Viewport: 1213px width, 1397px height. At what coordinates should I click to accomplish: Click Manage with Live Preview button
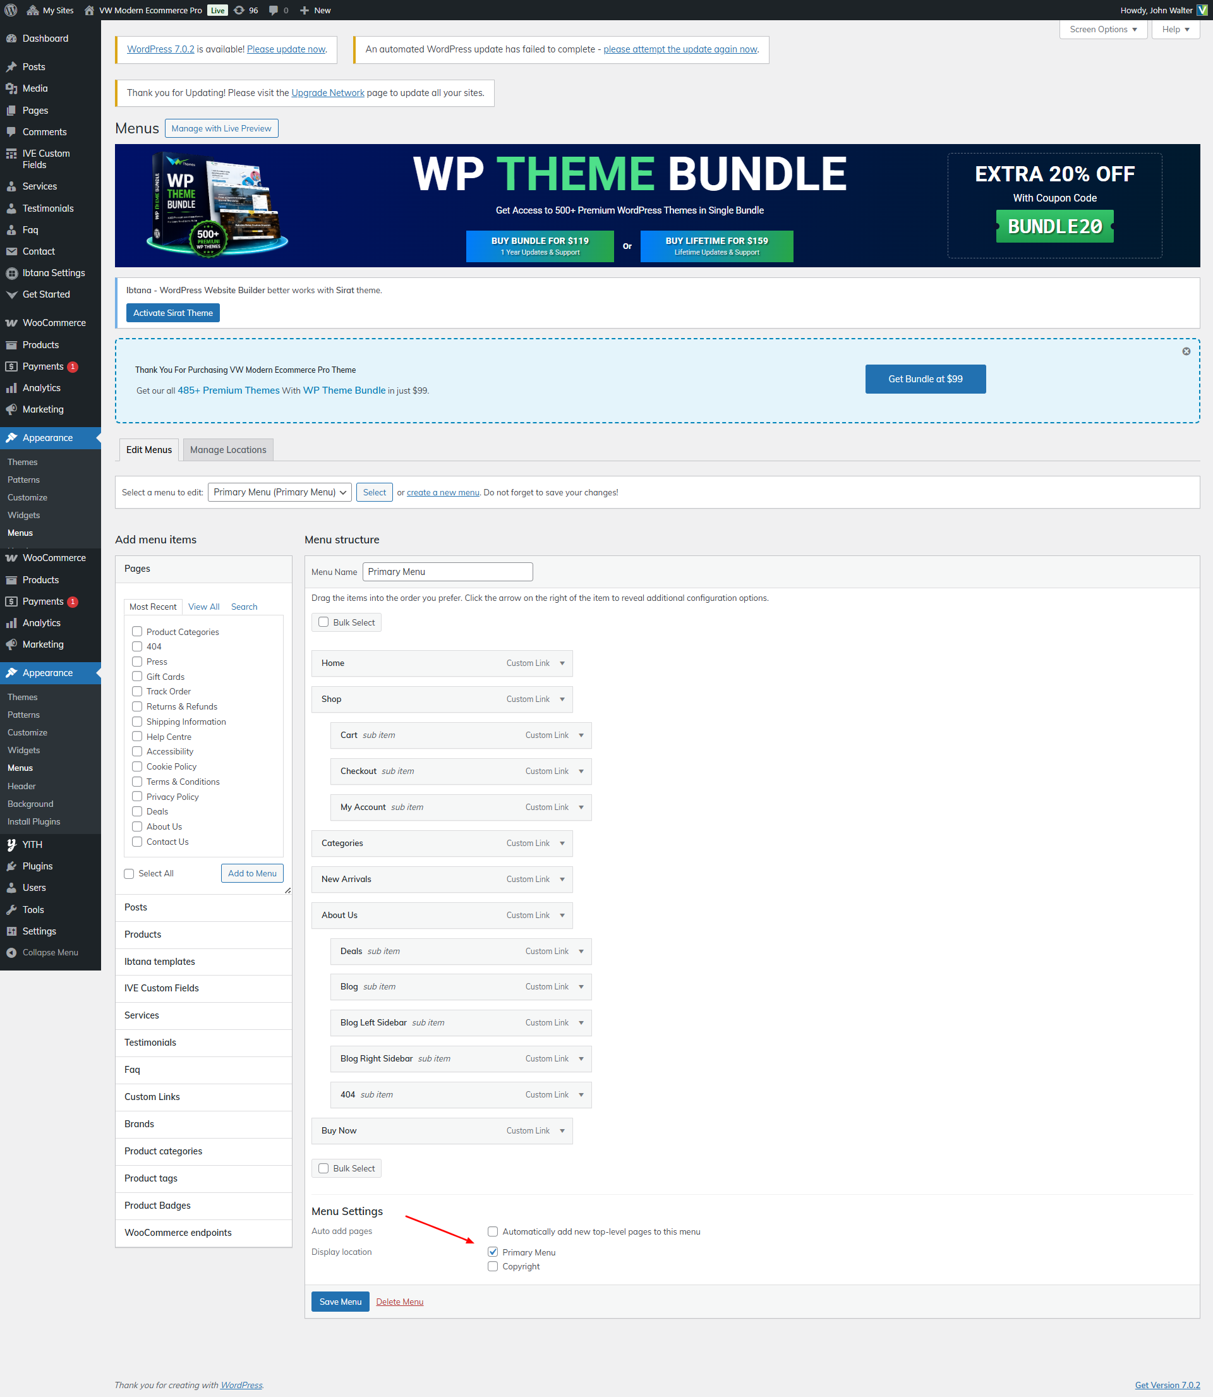click(221, 129)
